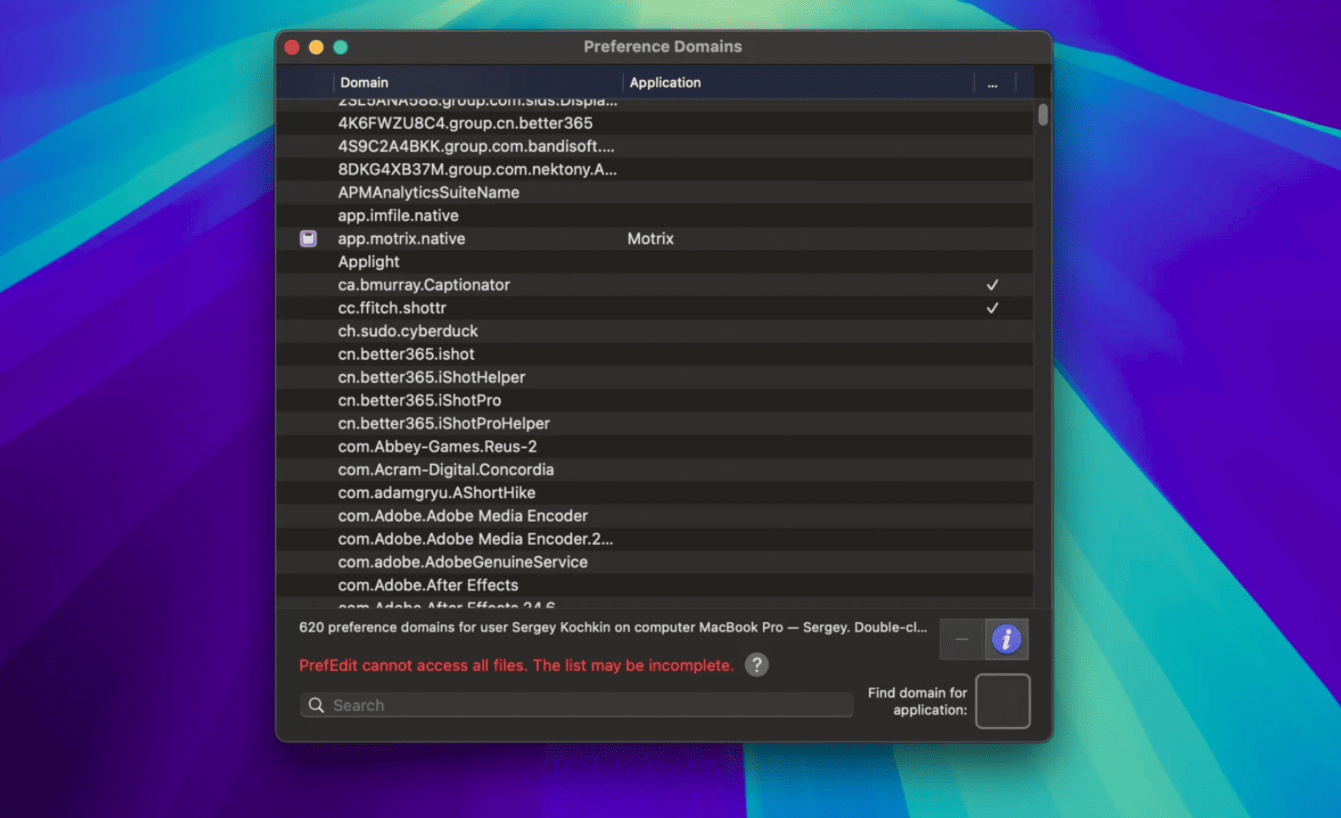Screen dimensions: 1341x818
Task: Click the search magnifier icon
Action: tap(317, 705)
